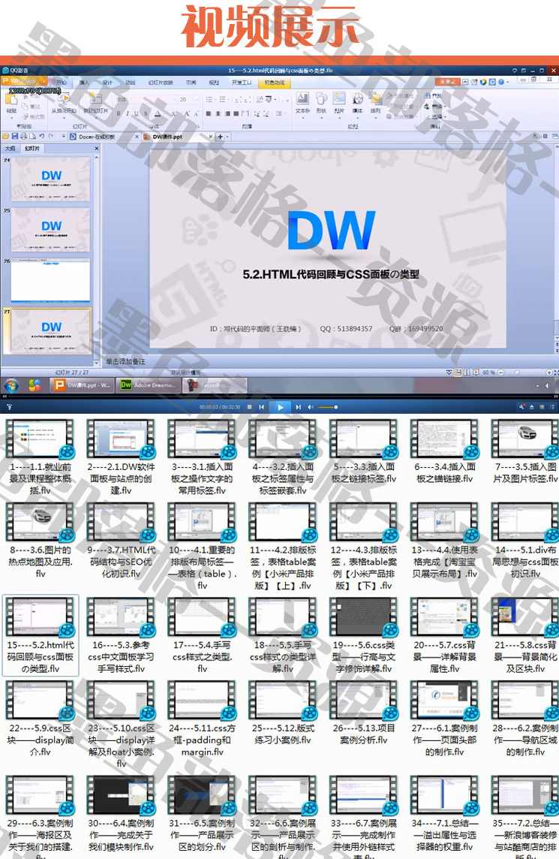Click the 单击添加备注 notes field
The height and width of the screenshot is (859, 559).
tap(126, 362)
